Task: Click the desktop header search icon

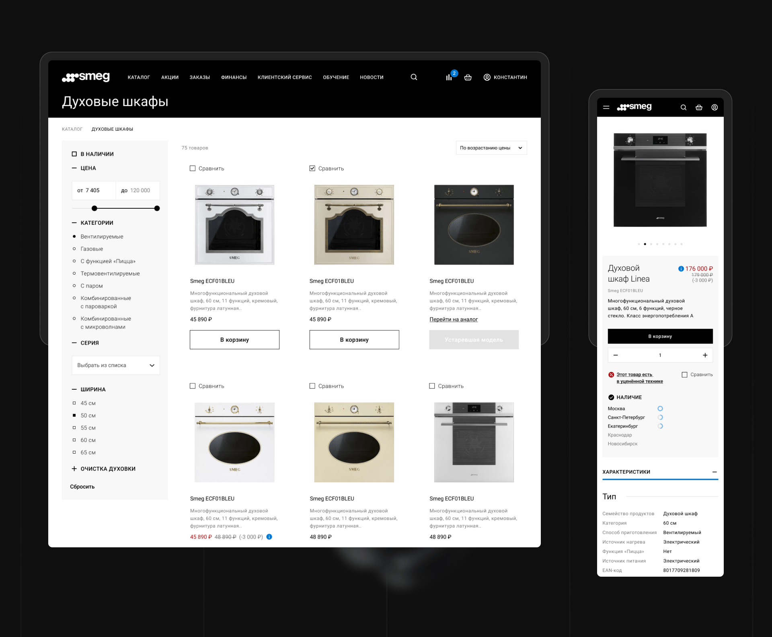Action: coord(414,77)
